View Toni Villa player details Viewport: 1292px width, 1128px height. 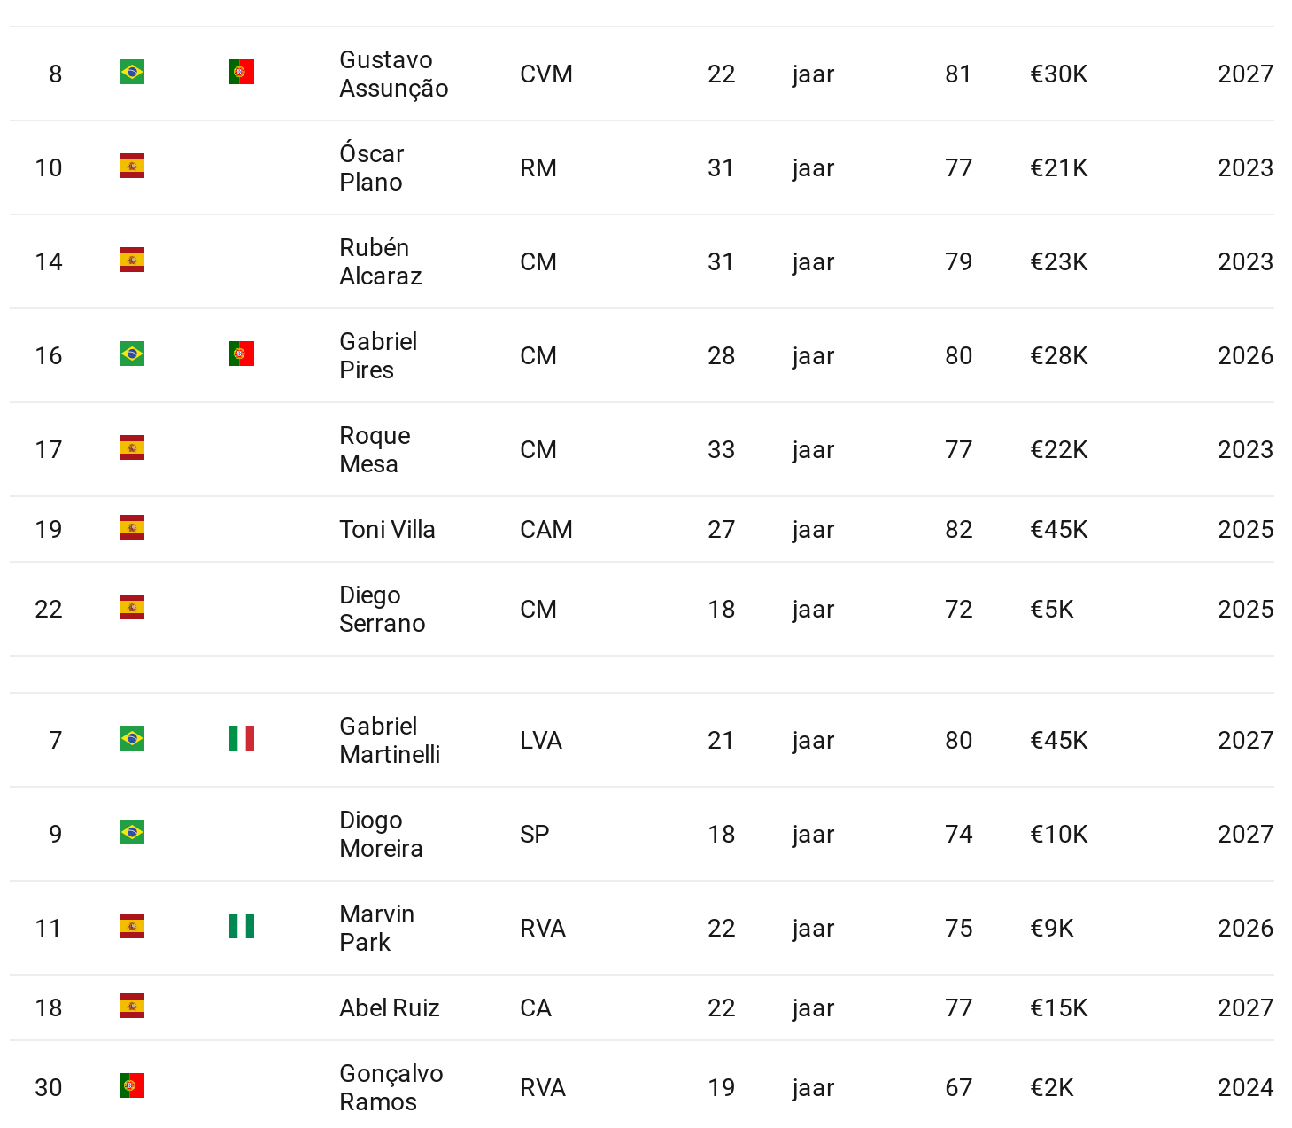pos(387,529)
